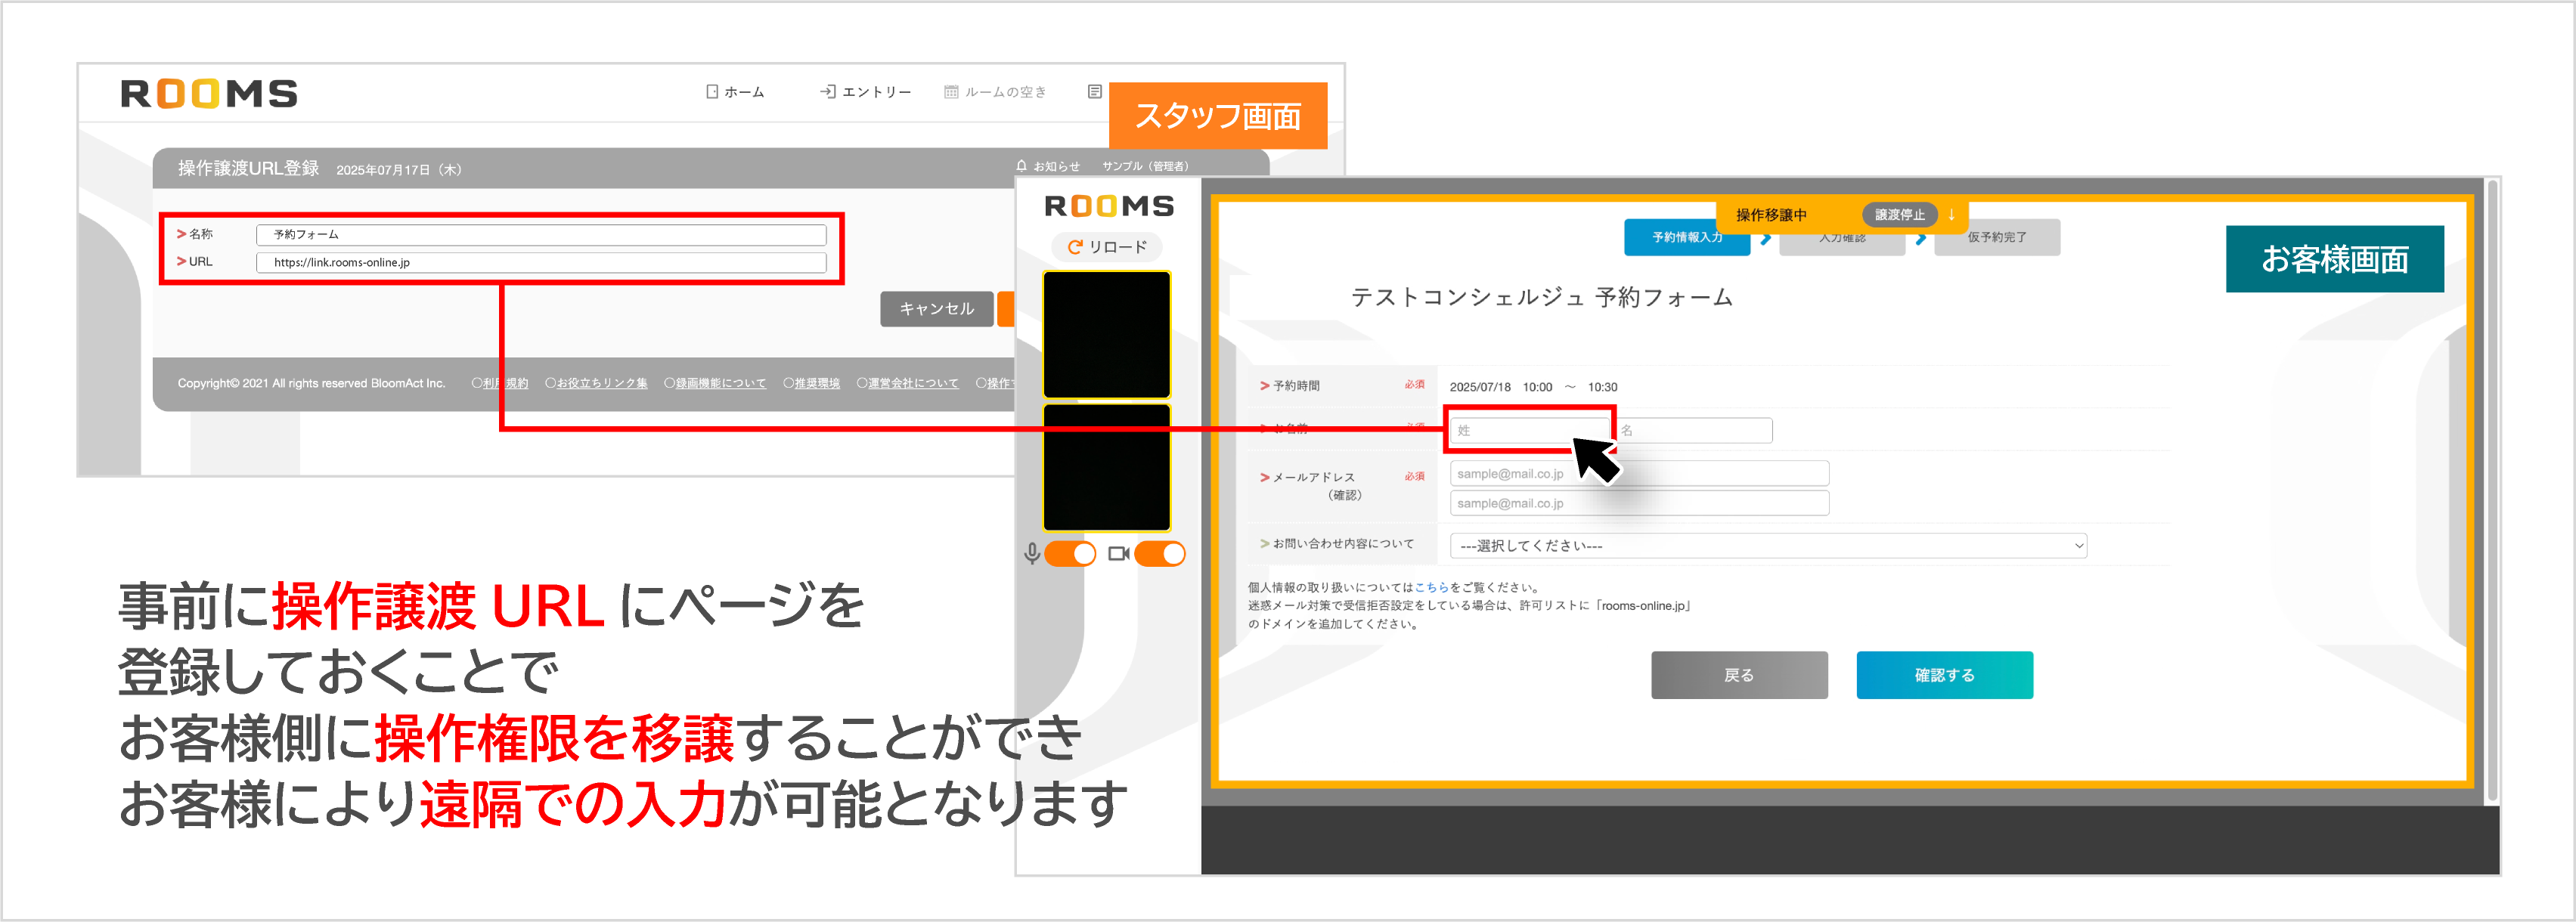Image resolution: width=2576 pixels, height=922 pixels.
Task: Click the ROOMS logo in the customer sidebar
Action: 1109,206
